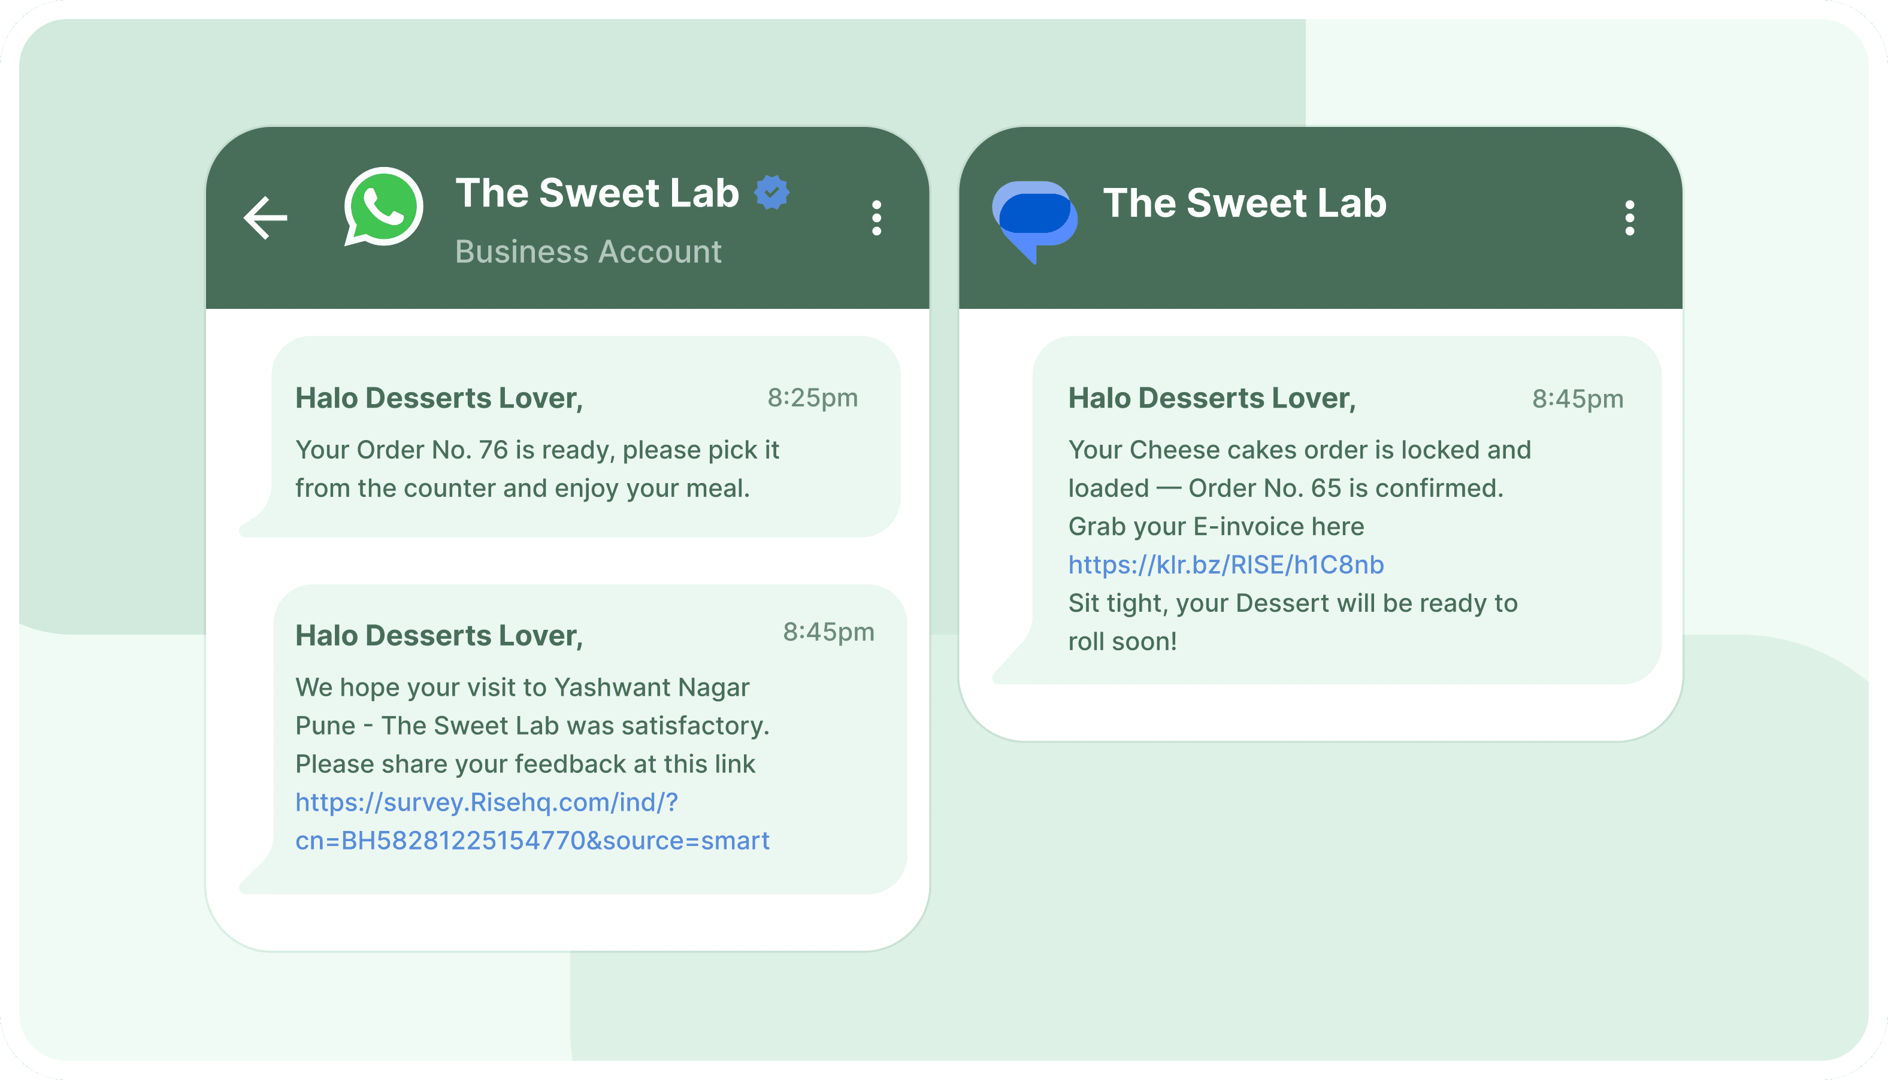Image resolution: width=1888 pixels, height=1080 pixels.
Task: Click the green WhatsApp logo icon
Action: pos(384,206)
